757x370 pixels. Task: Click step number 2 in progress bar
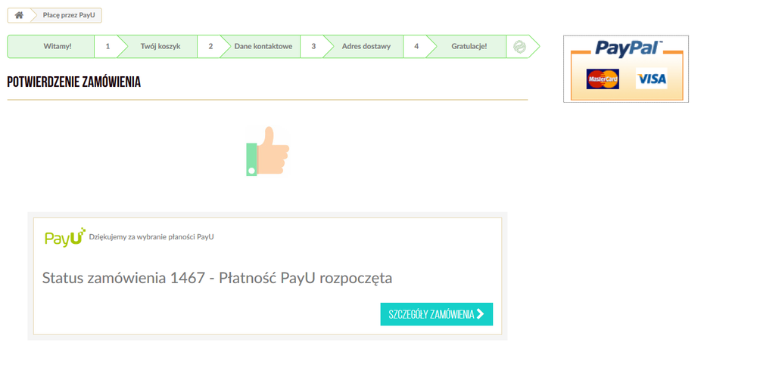[x=210, y=47]
